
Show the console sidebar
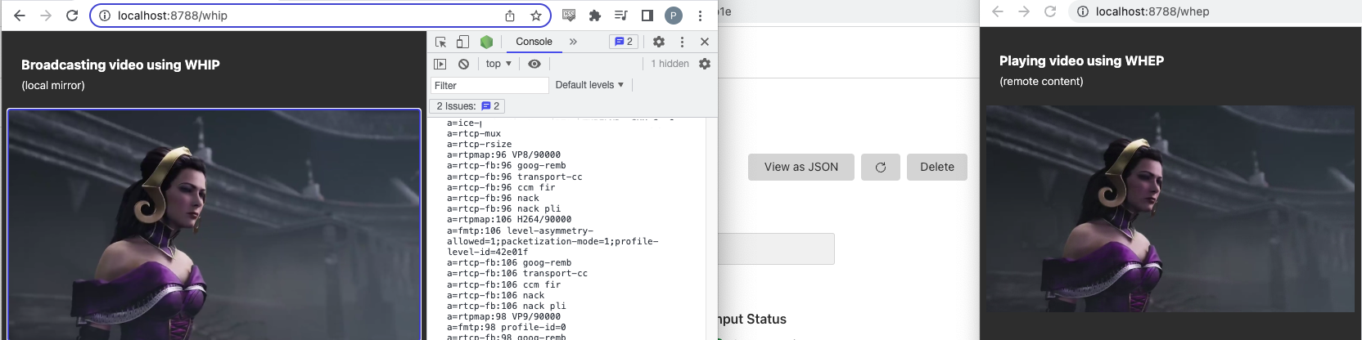(x=440, y=64)
